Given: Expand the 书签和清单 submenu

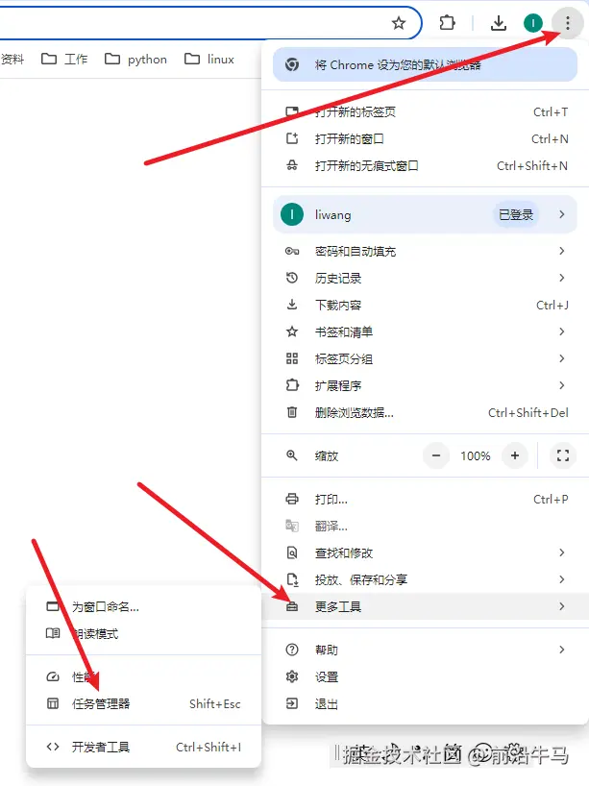Looking at the screenshot, I should (x=425, y=332).
